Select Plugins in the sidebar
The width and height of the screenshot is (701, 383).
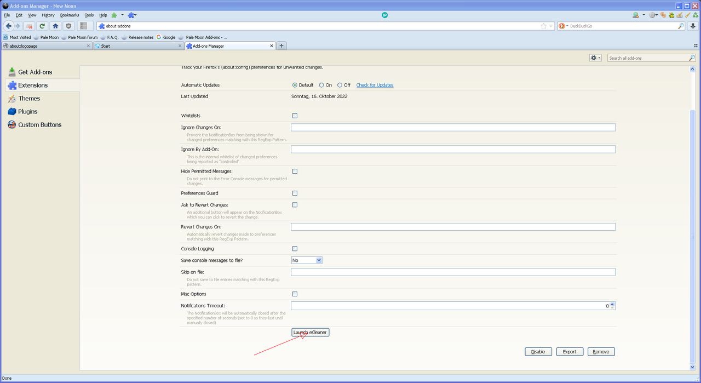point(42,112)
